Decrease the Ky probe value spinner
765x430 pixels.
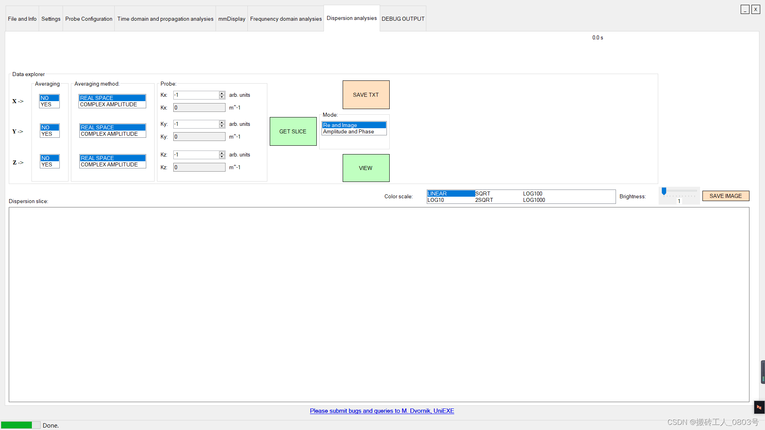(x=222, y=126)
